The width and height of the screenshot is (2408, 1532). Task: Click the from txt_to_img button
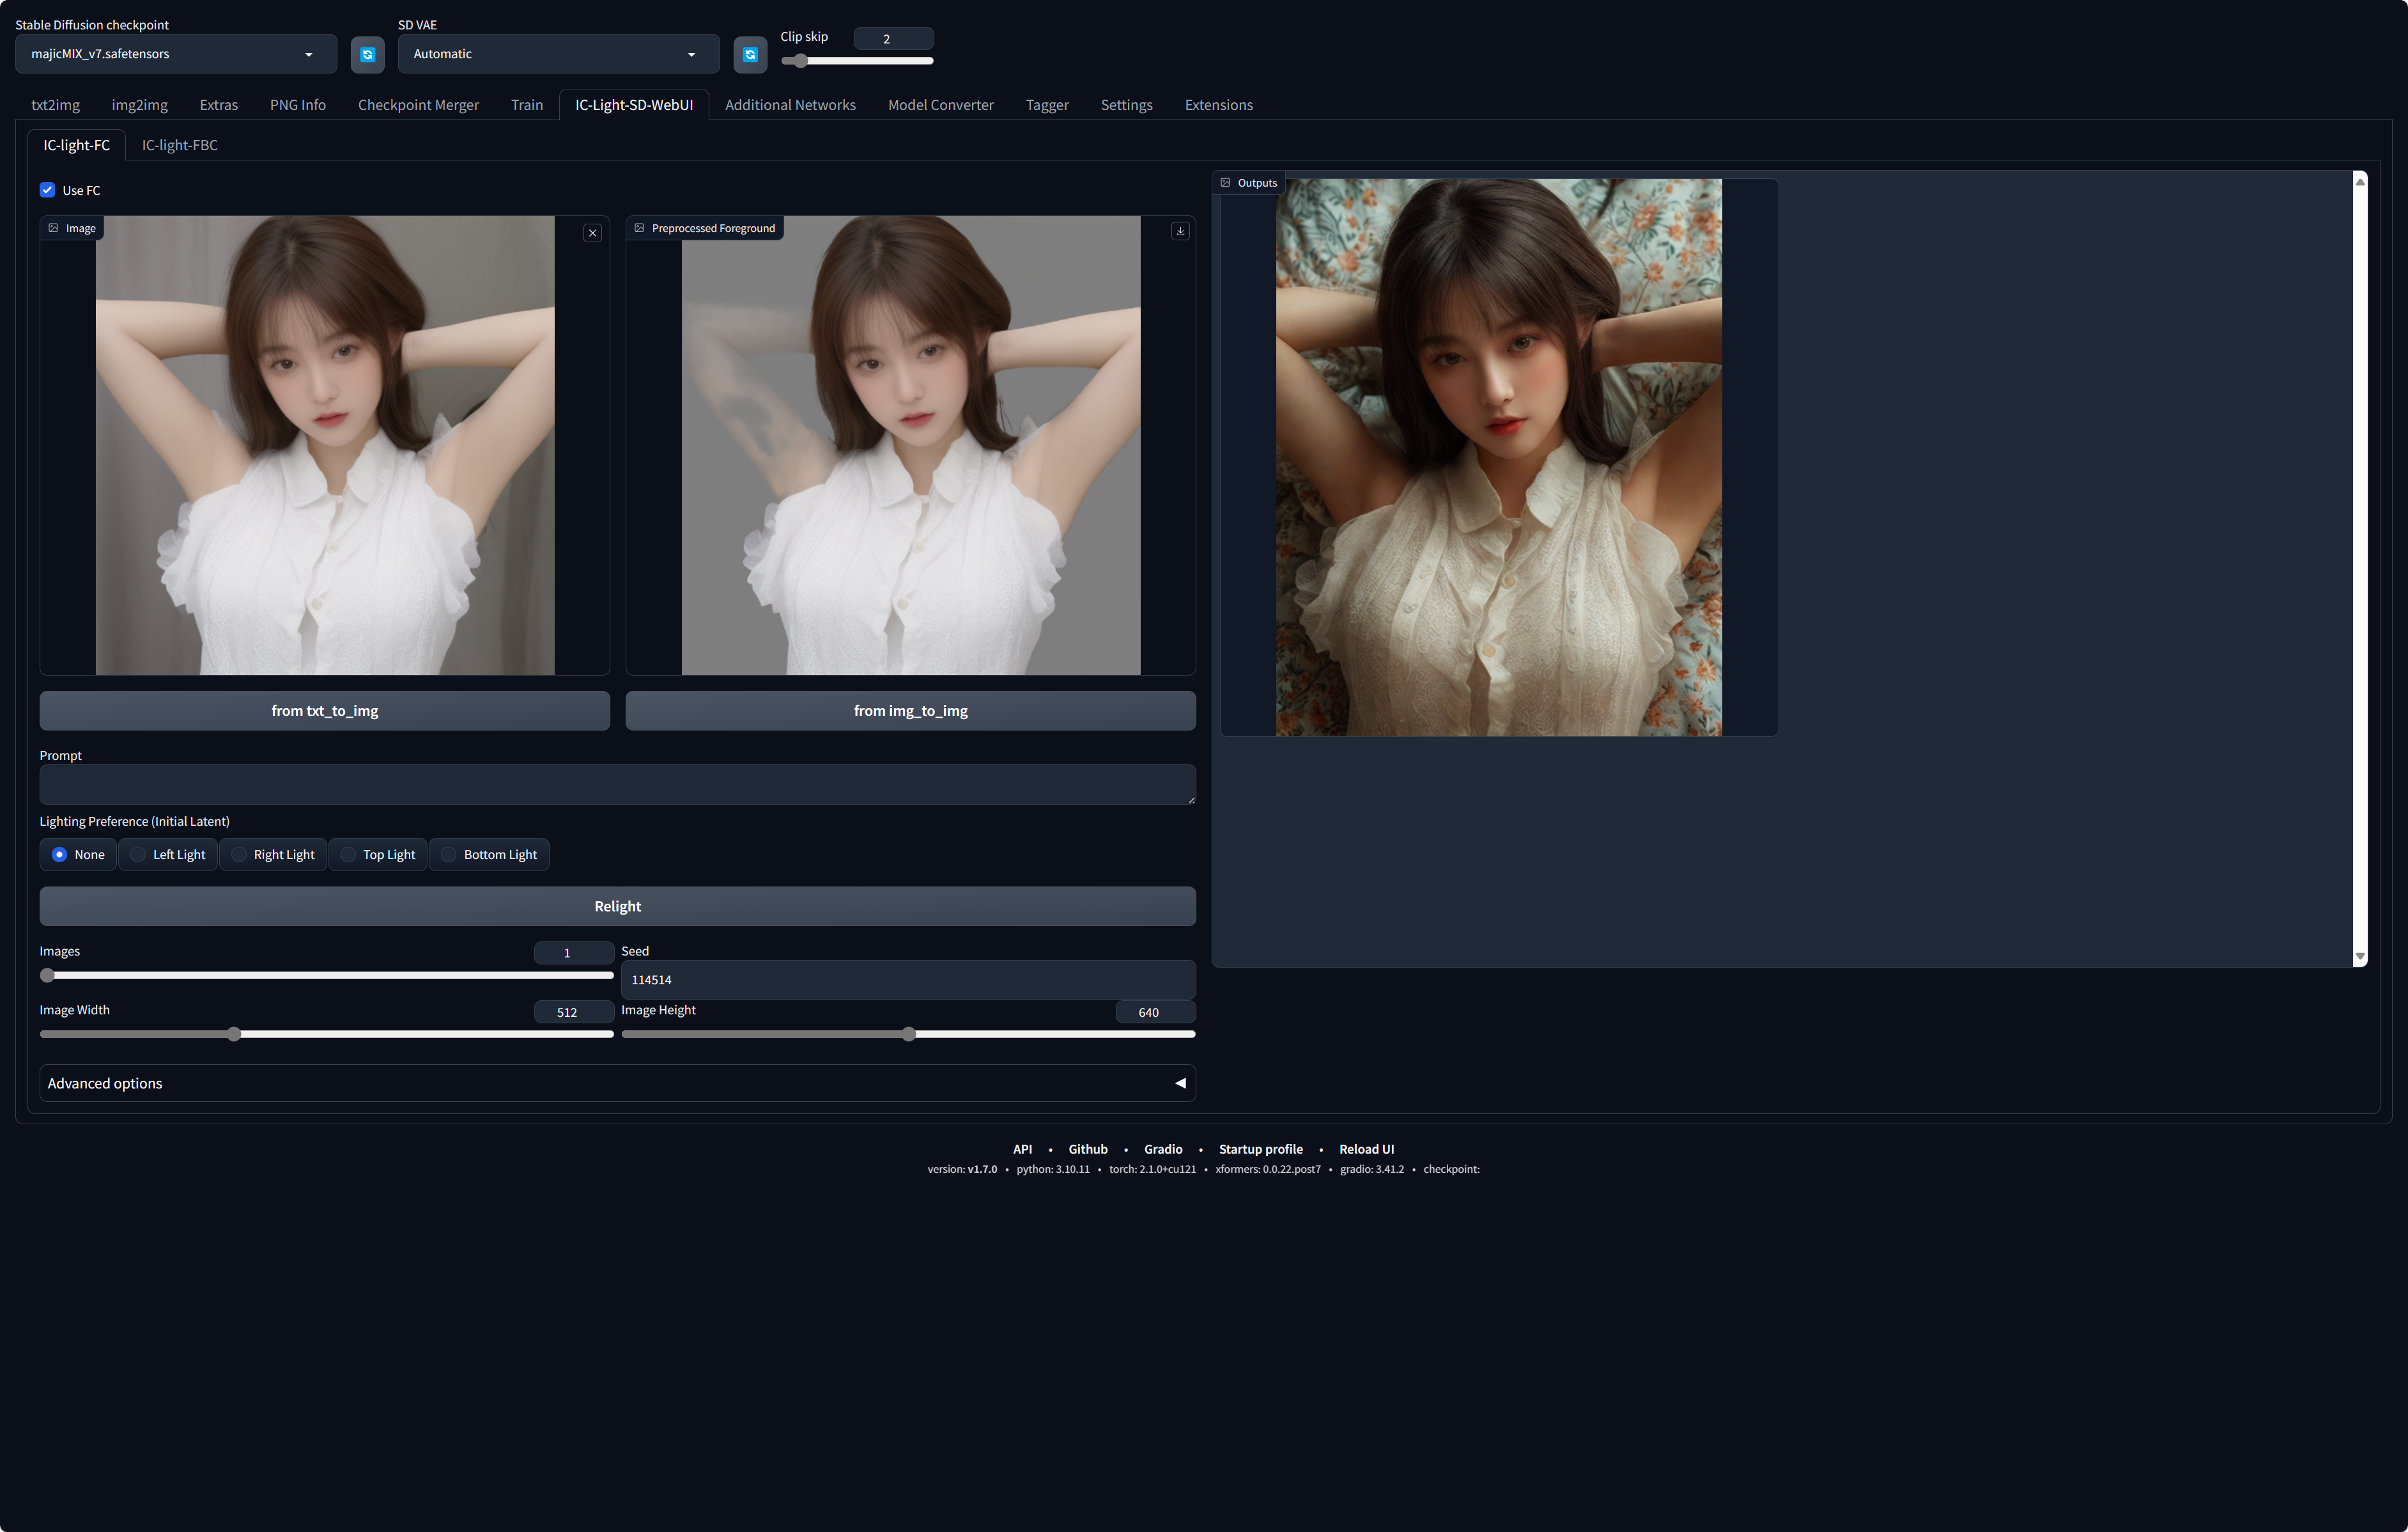tap(325, 711)
